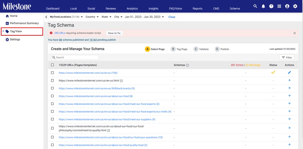Dismiss the schema loader alert banner
Viewport: 303px width, 149px height.
tap(295, 33)
